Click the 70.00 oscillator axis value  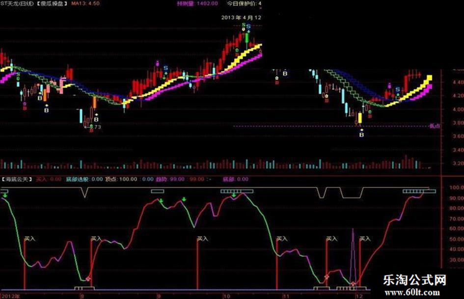pos(457,219)
